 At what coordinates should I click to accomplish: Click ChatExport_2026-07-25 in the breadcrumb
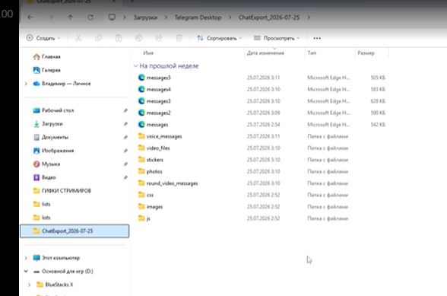coord(269,18)
